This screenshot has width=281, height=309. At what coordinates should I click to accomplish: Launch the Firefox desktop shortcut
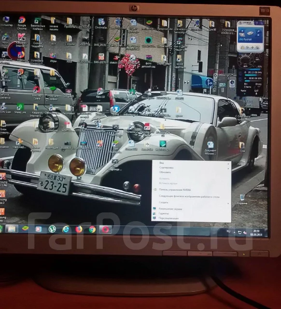click(x=21, y=56)
